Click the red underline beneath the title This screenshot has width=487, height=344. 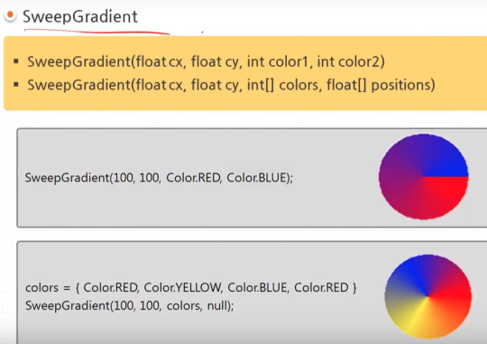96,32
